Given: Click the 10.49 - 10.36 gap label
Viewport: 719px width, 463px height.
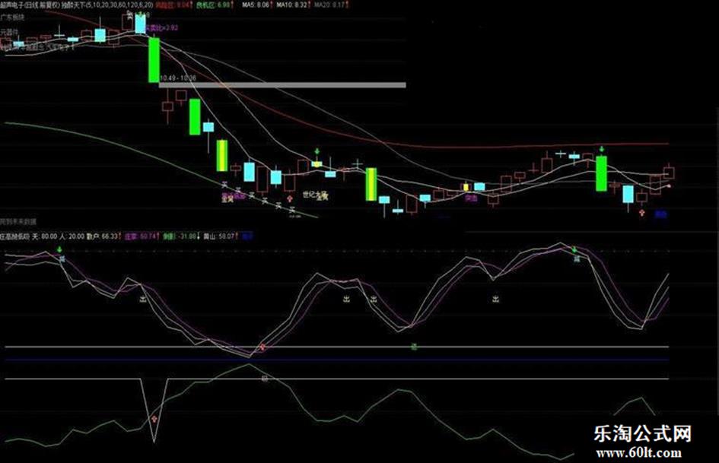Looking at the screenshot, I should pyautogui.click(x=178, y=78).
